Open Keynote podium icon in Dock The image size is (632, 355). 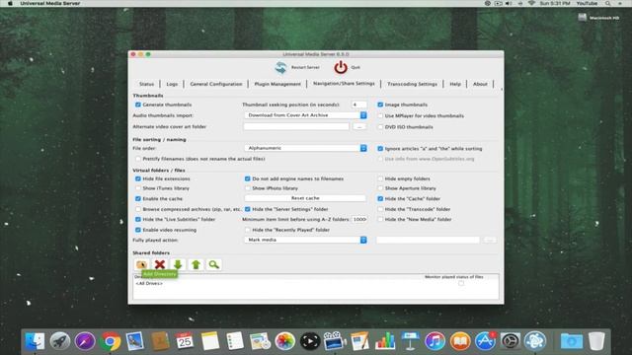410,341
